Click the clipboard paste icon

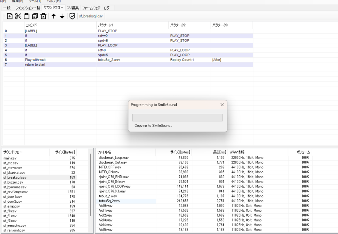pos(26,16)
